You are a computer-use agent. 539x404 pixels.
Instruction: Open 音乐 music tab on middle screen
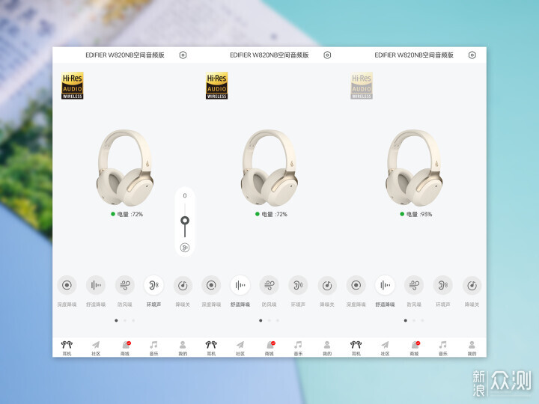pyautogui.click(x=298, y=348)
